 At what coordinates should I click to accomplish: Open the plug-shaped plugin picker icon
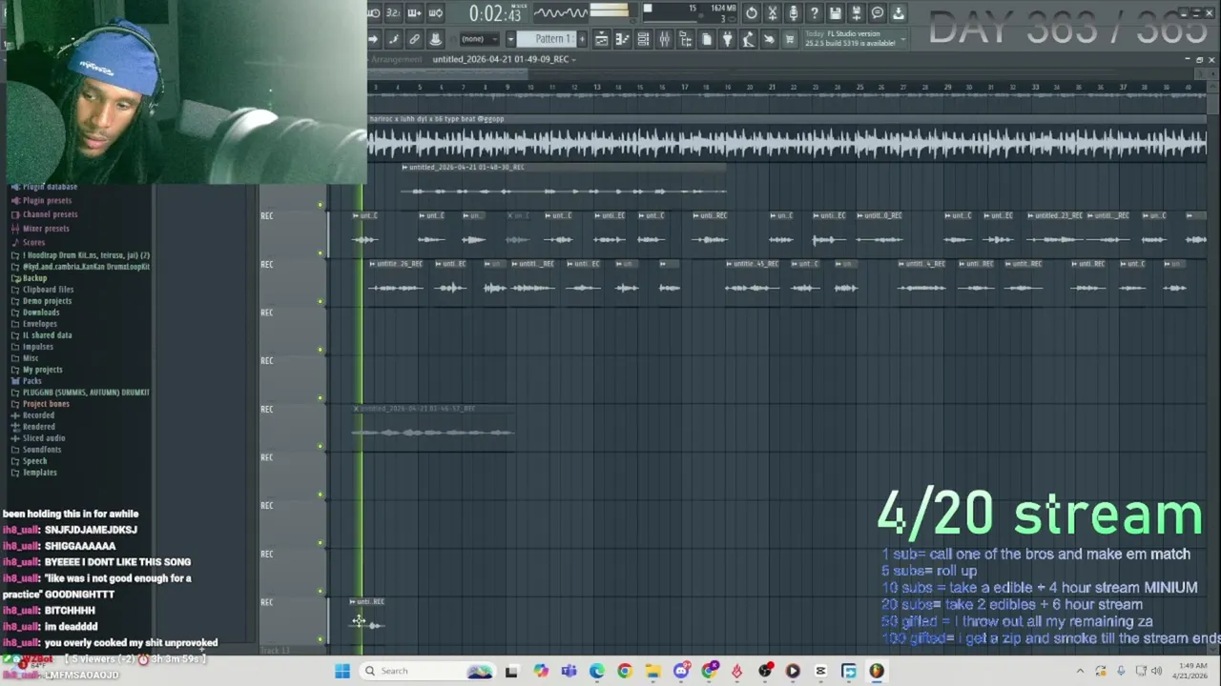point(728,39)
